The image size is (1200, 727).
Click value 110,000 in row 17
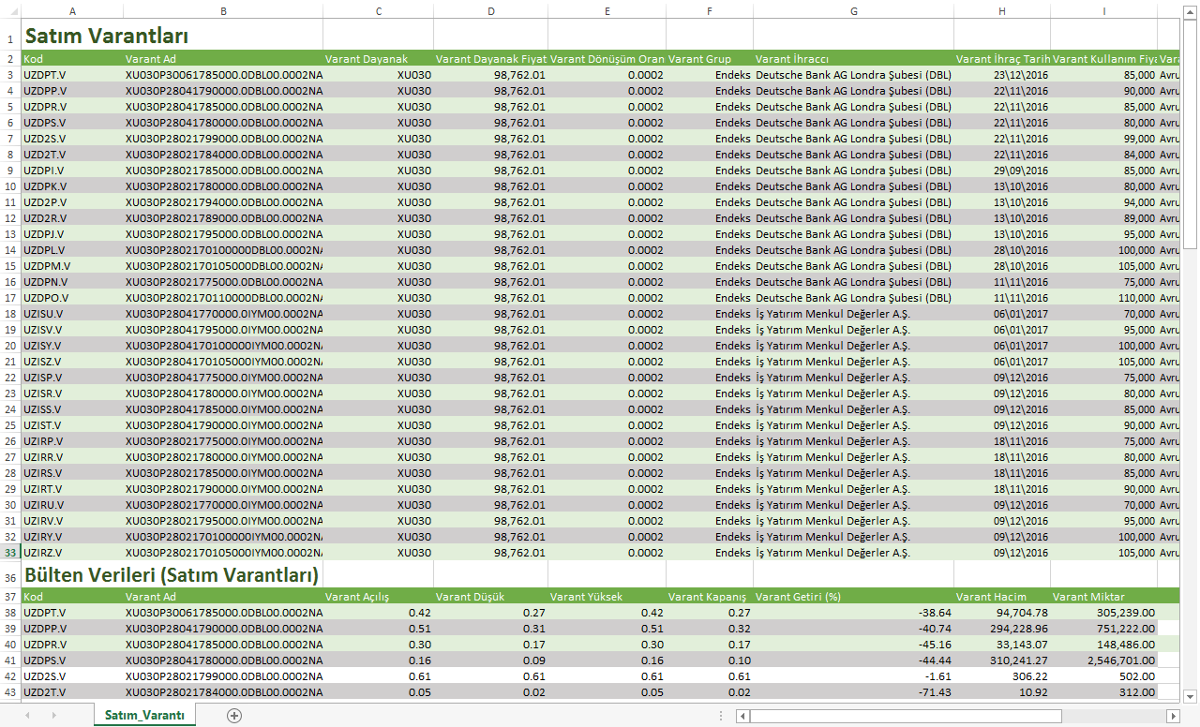pos(1104,298)
